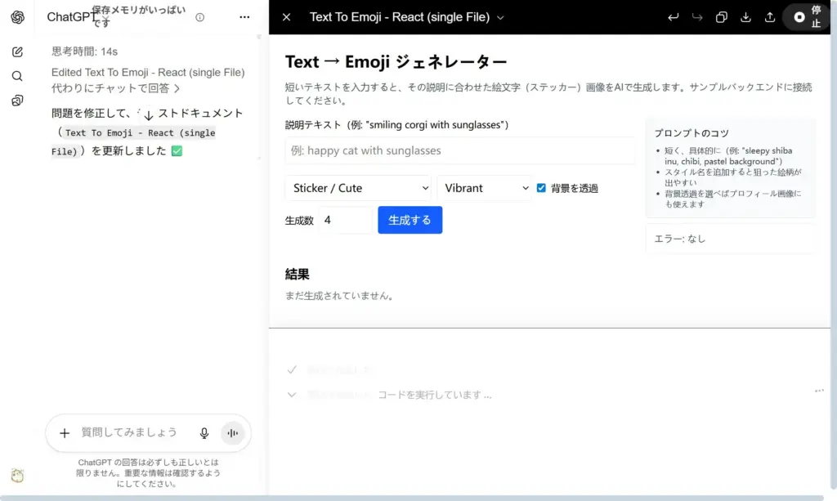Click the Edited Text To Emoji message
This screenshot has width=837, height=501.
148,72
